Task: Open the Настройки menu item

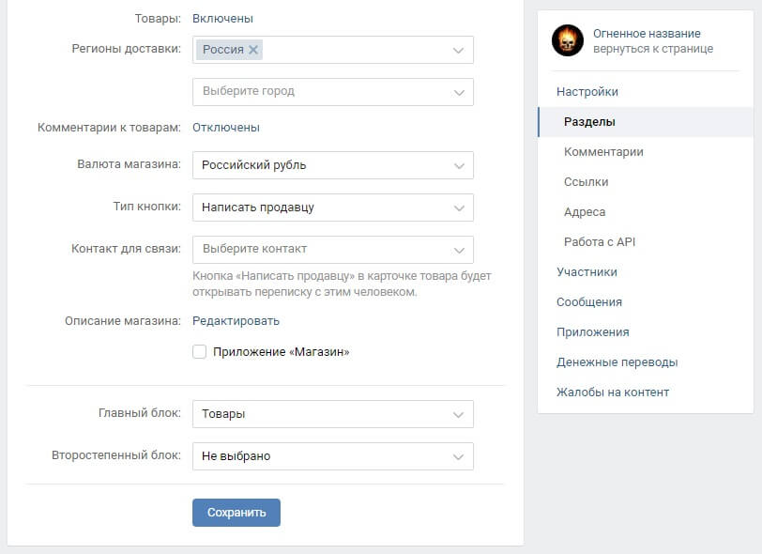Action: click(x=589, y=91)
